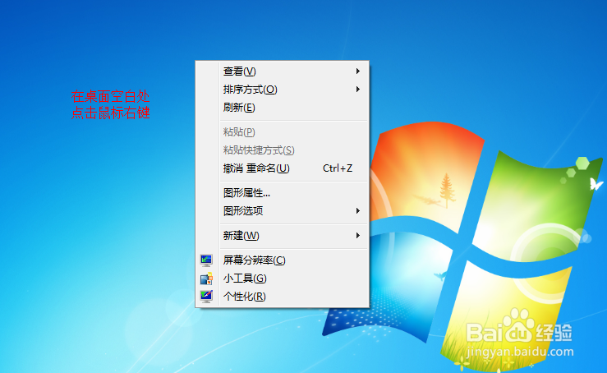Select 撤消 重命名(U) menu entry
607x373 pixels.
[x=282, y=168]
